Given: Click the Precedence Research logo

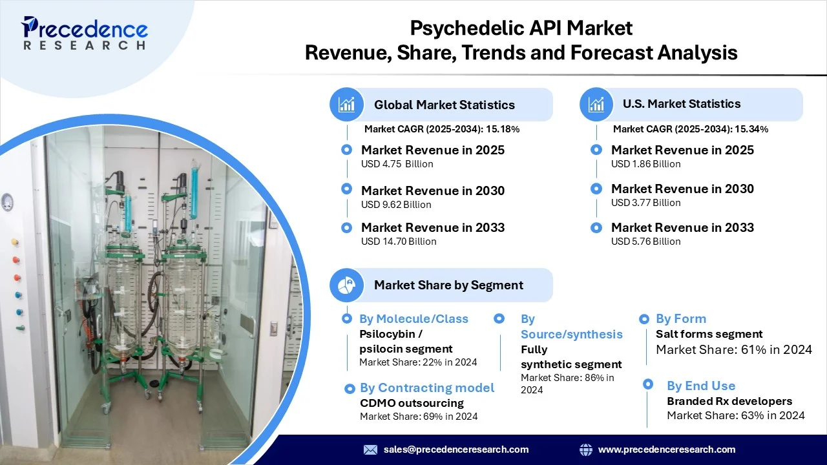Looking at the screenshot, I should (84, 34).
